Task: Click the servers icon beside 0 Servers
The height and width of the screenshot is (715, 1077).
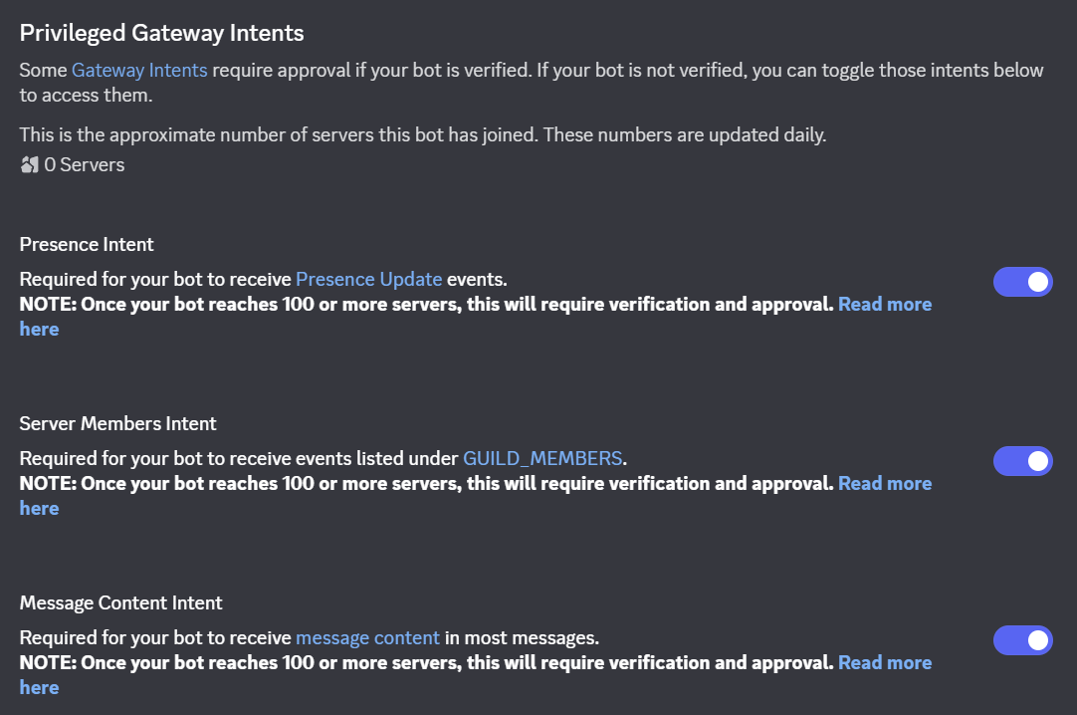Action: click(x=30, y=165)
